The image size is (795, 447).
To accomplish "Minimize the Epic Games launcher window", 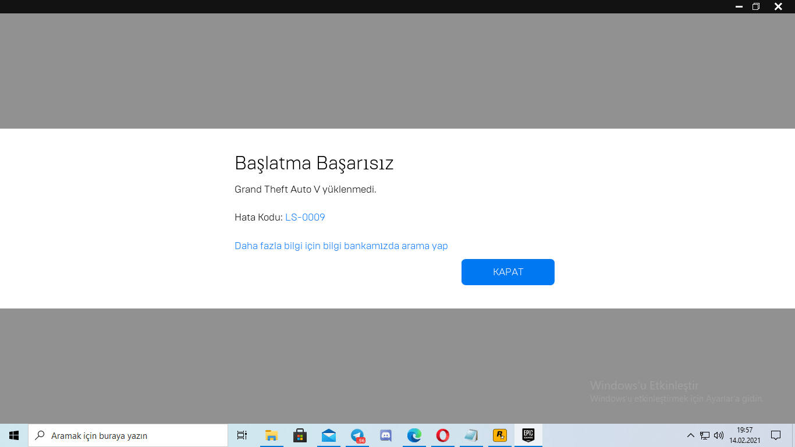I will (739, 6).
